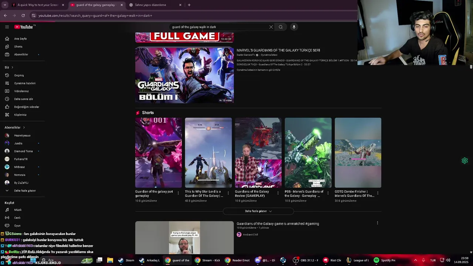Screen dimensions: 473x266
Task: Click 'Oynatma listesinin tamamını görüntüle' link
Action: point(258,70)
